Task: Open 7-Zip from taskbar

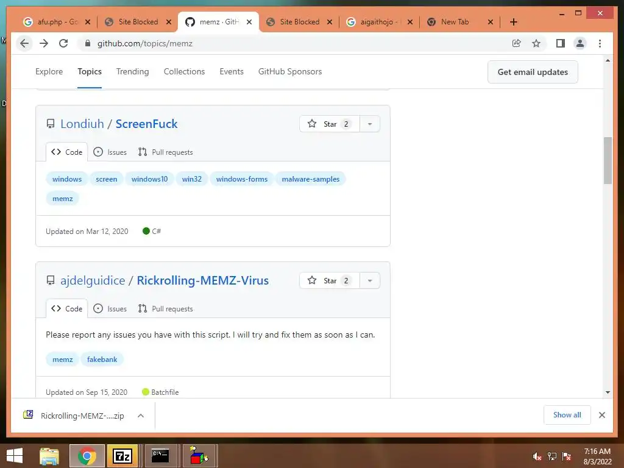Action: point(122,456)
